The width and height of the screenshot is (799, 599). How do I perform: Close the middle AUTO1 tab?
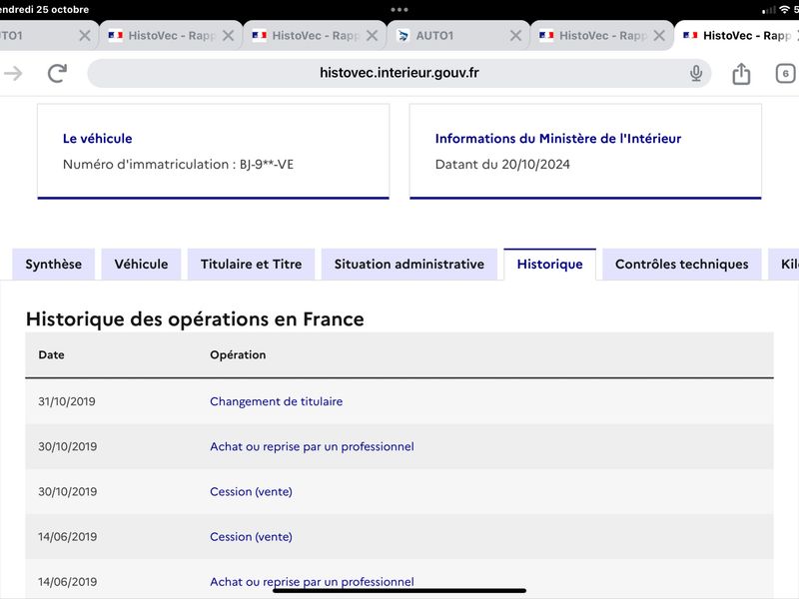coord(515,36)
